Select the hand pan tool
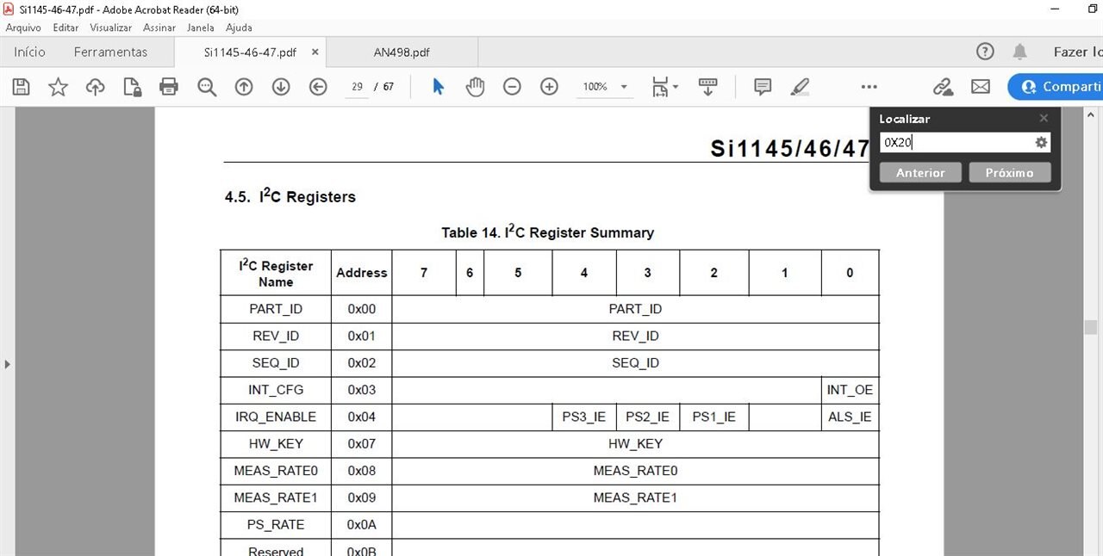1103x556 pixels. pyautogui.click(x=475, y=87)
